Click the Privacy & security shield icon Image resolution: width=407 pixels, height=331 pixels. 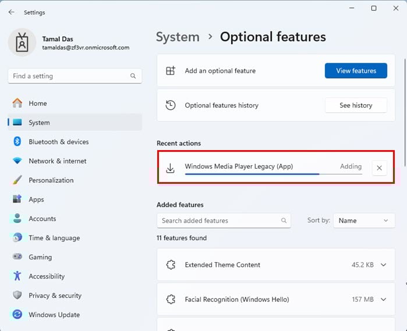(17, 296)
